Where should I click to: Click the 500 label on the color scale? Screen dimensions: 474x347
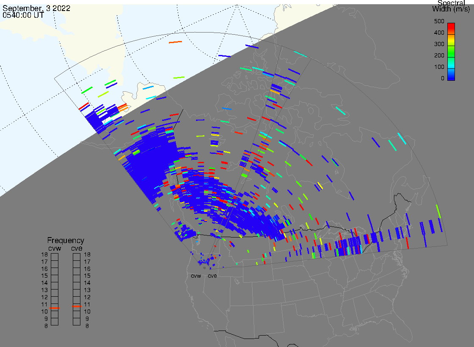click(x=439, y=21)
